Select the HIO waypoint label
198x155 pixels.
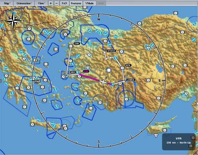(73, 72)
